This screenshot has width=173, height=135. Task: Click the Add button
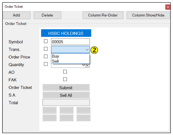point(17,15)
